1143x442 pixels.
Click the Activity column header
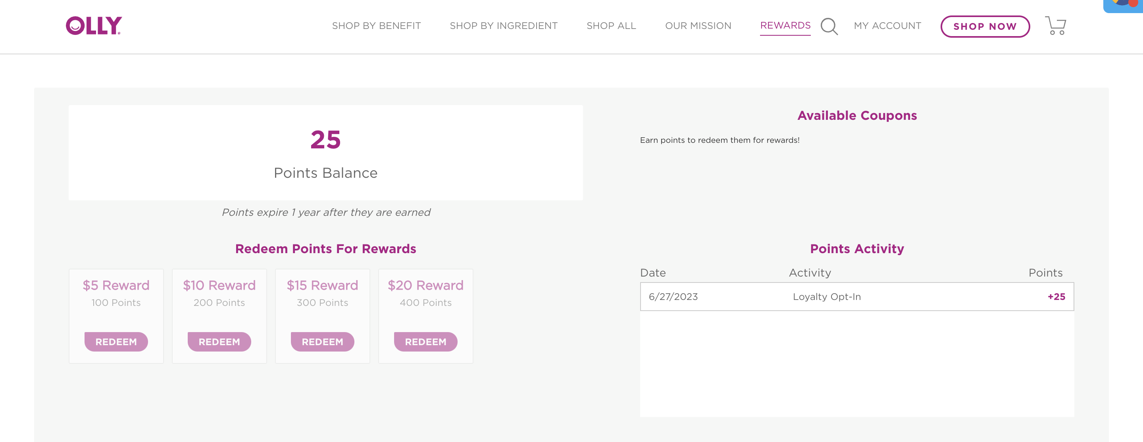pyautogui.click(x=810, y=273)
